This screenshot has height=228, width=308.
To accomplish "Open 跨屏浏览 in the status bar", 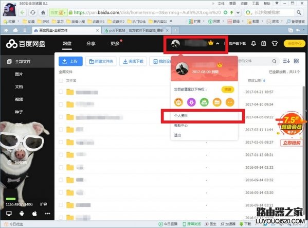I will [192, 224].
